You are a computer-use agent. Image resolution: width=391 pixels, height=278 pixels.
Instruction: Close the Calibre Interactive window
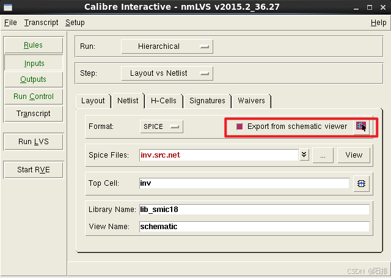pyautogui.click(x=383, y=7)
